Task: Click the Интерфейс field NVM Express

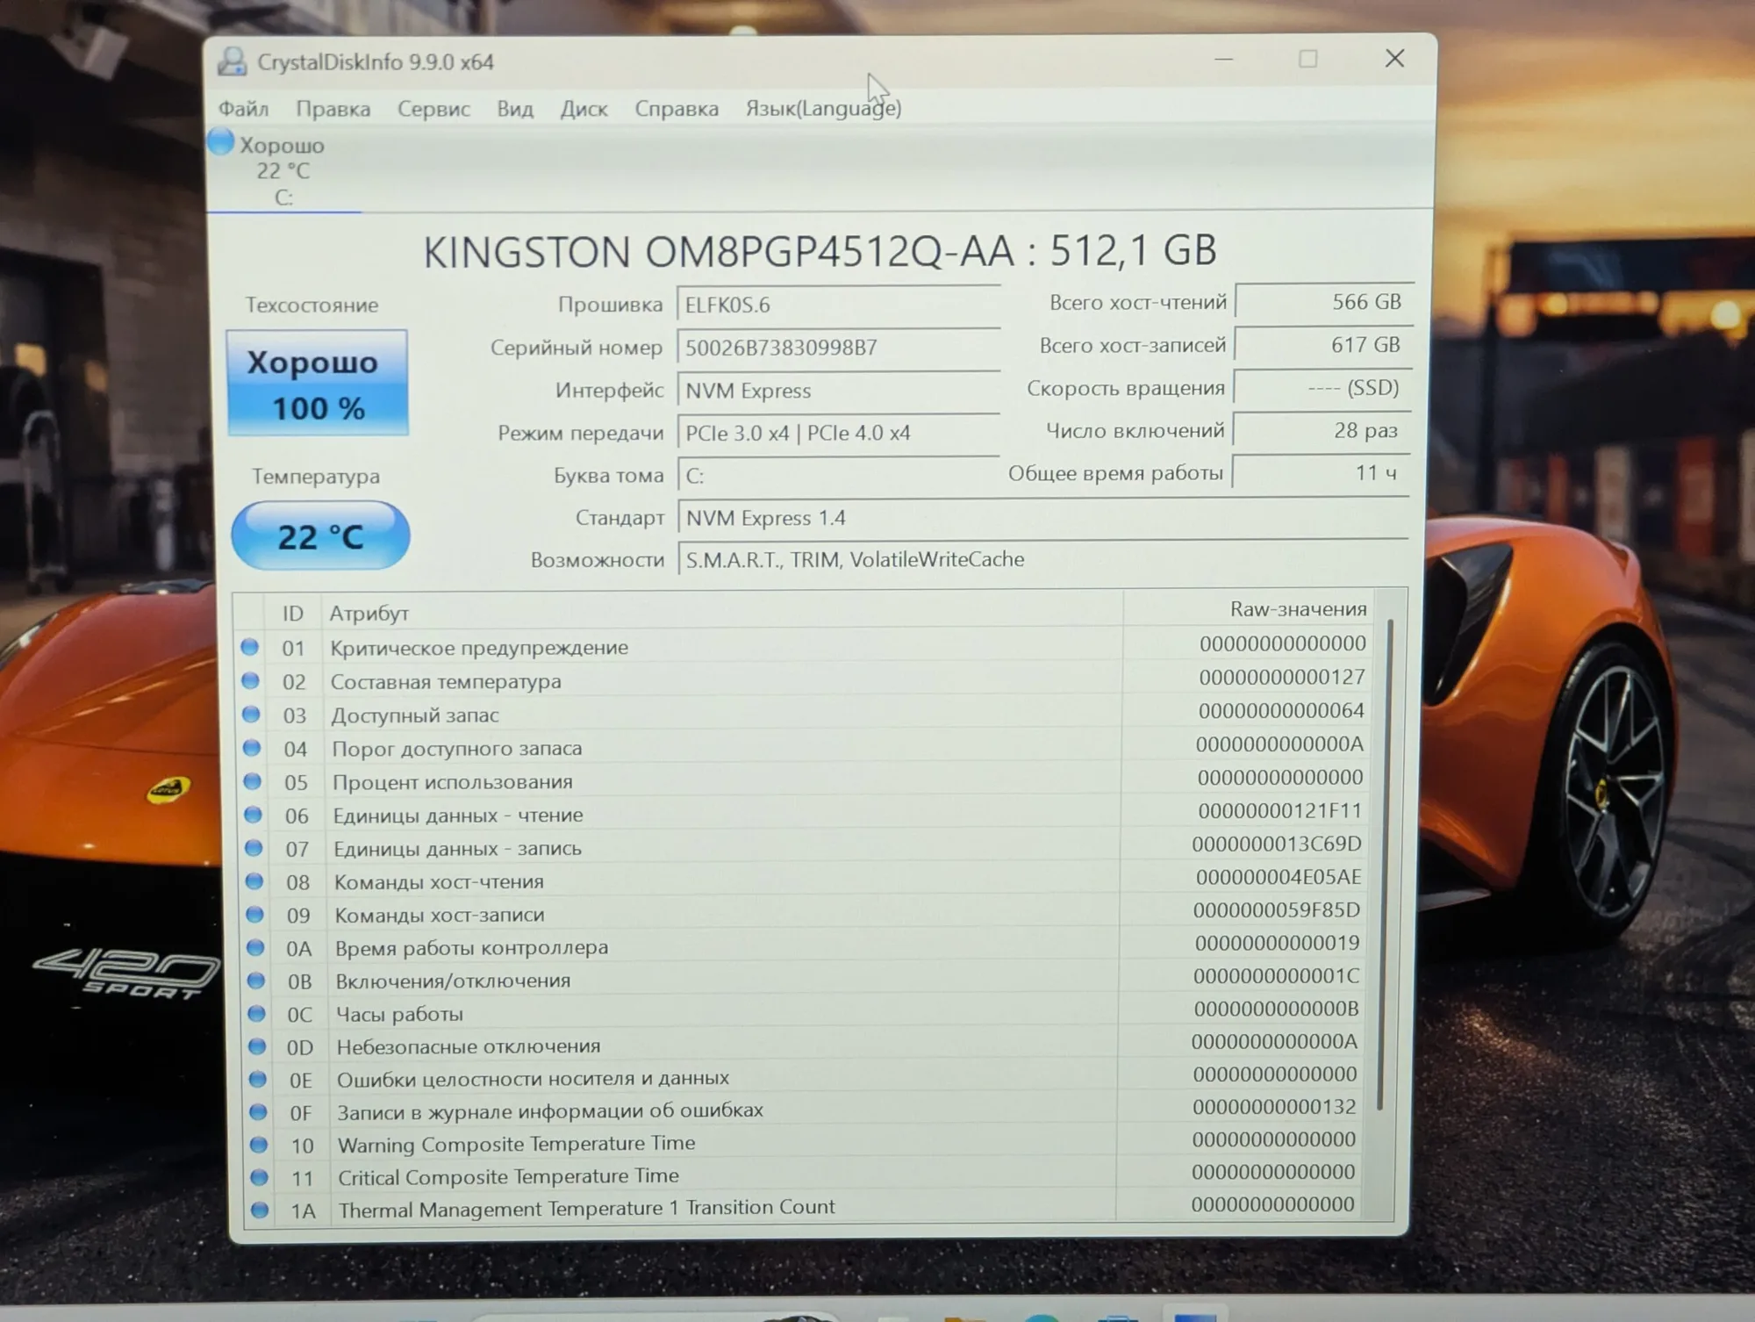Action: pos(838,390)
